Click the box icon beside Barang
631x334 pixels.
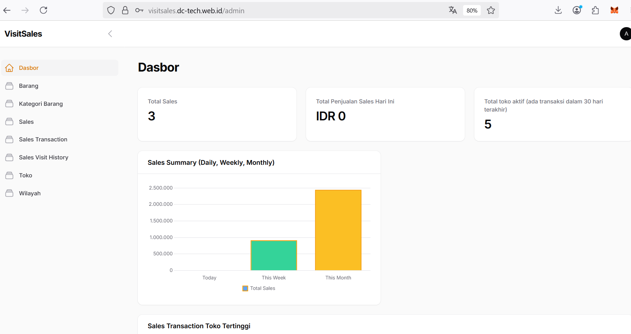coord(9,85)
